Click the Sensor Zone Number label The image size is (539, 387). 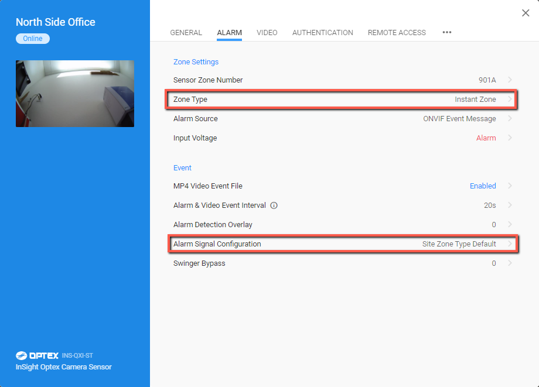[x=208, y=80]
